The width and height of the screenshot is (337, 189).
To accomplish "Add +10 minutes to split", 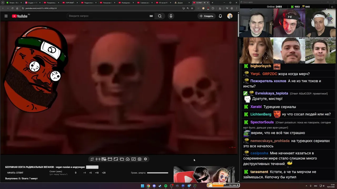I will tap(97, 173).
